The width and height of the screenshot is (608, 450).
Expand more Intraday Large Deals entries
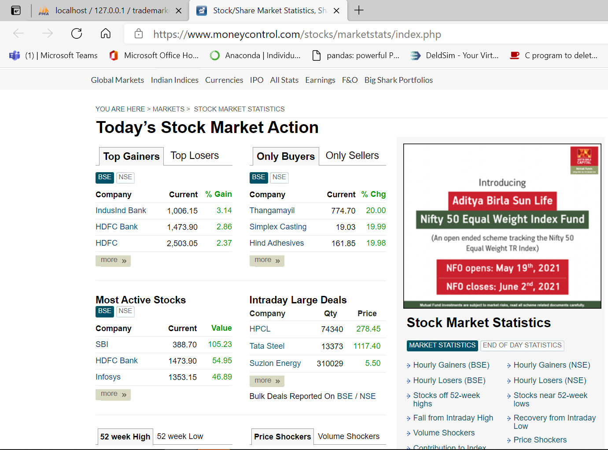[266, 380]
